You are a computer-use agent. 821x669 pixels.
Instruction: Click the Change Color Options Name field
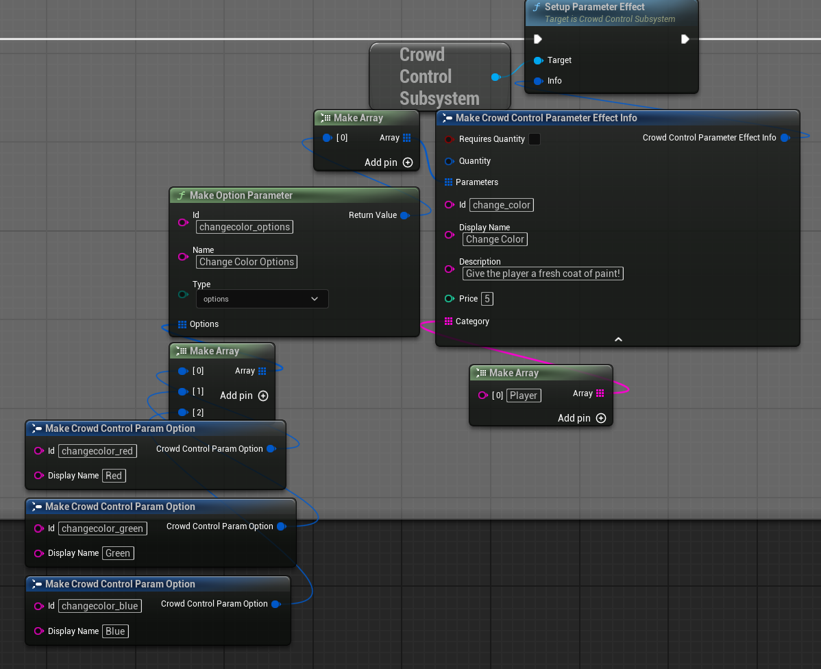[x=247, y=262]
